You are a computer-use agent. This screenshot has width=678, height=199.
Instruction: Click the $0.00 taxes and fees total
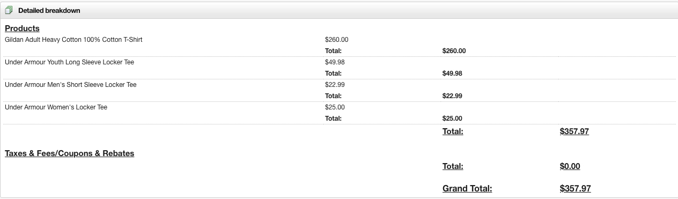pos(570,166)
